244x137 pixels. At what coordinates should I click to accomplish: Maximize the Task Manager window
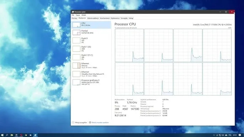pyautogui.click(x=226, y=12)
